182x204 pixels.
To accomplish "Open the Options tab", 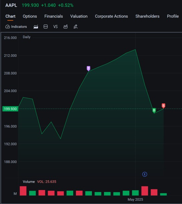I will 30,16.
